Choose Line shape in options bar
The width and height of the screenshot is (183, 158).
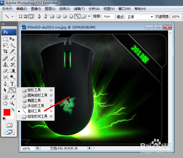click(x=78, y=16)
